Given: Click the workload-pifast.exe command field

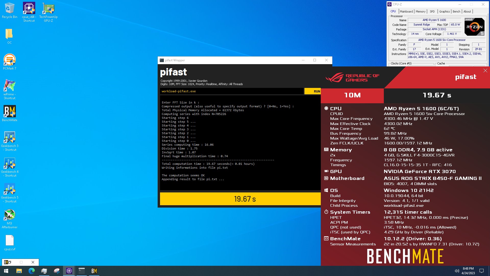Looking at the screenshot, I should tap(231, 91).
